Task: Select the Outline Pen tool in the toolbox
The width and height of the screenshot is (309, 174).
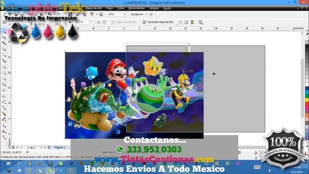Action: click(x=4, y=126)
